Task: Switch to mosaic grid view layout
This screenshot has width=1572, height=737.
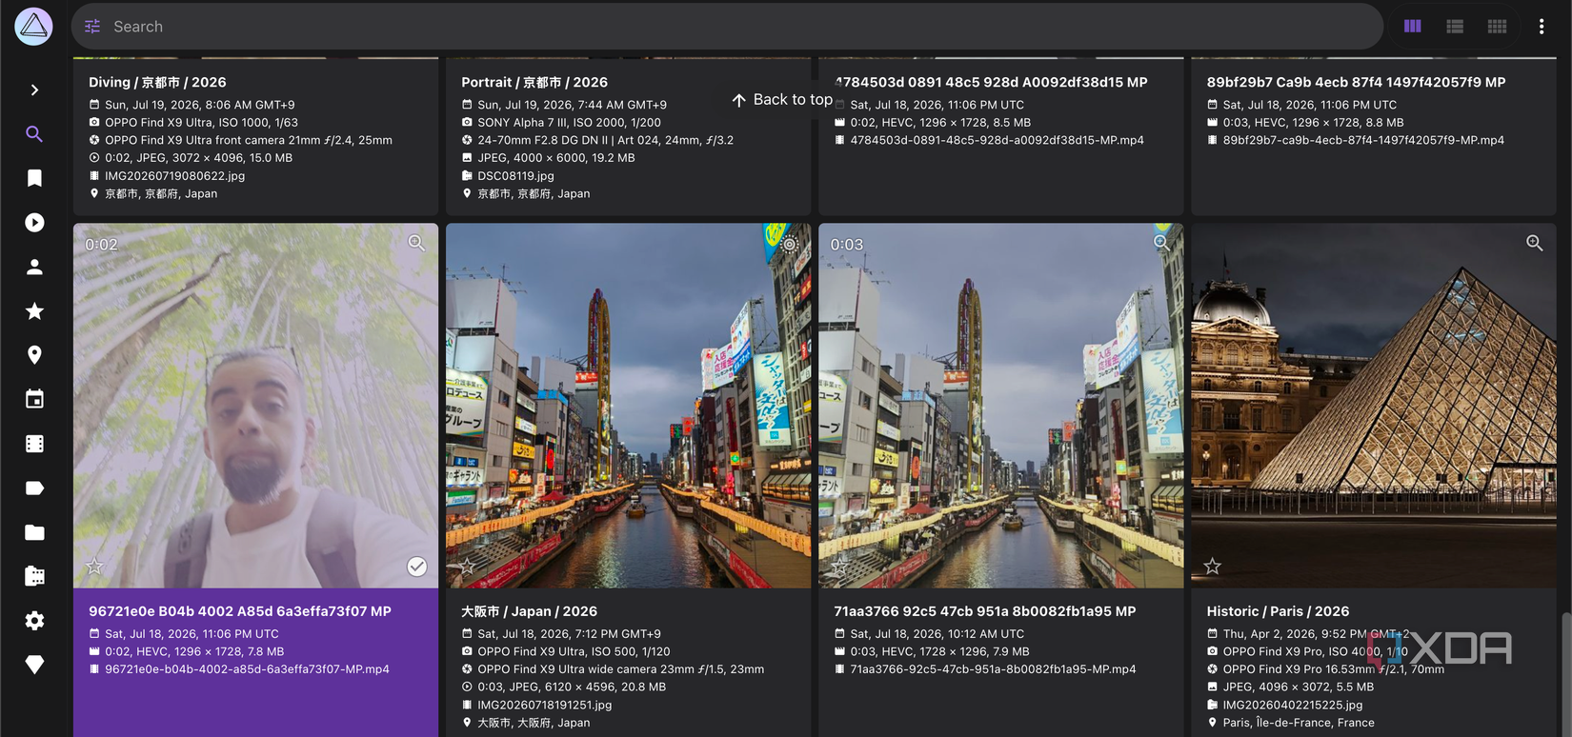Action: 1497,27
